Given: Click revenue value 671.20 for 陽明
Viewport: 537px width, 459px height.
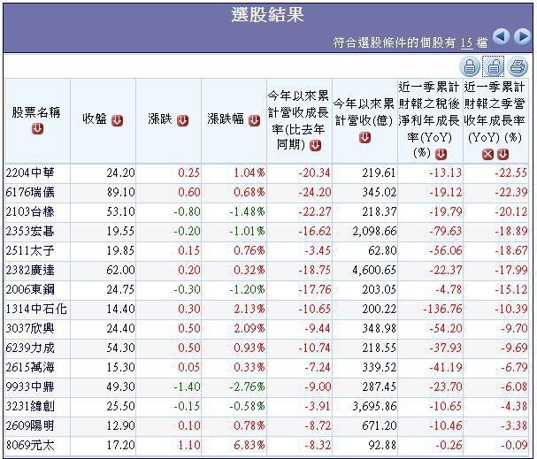Looking at the screenshot, I should [x=380, y=426].
